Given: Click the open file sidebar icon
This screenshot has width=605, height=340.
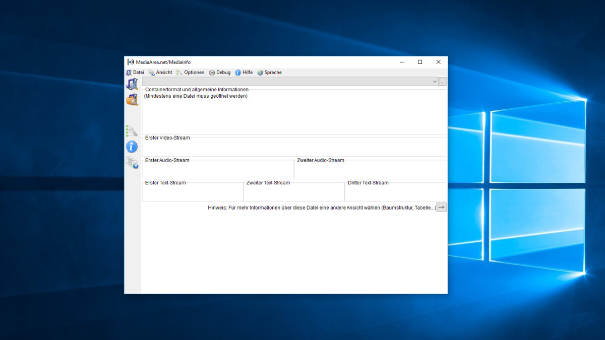Looking at the screenshot, I should coord(132,84).
